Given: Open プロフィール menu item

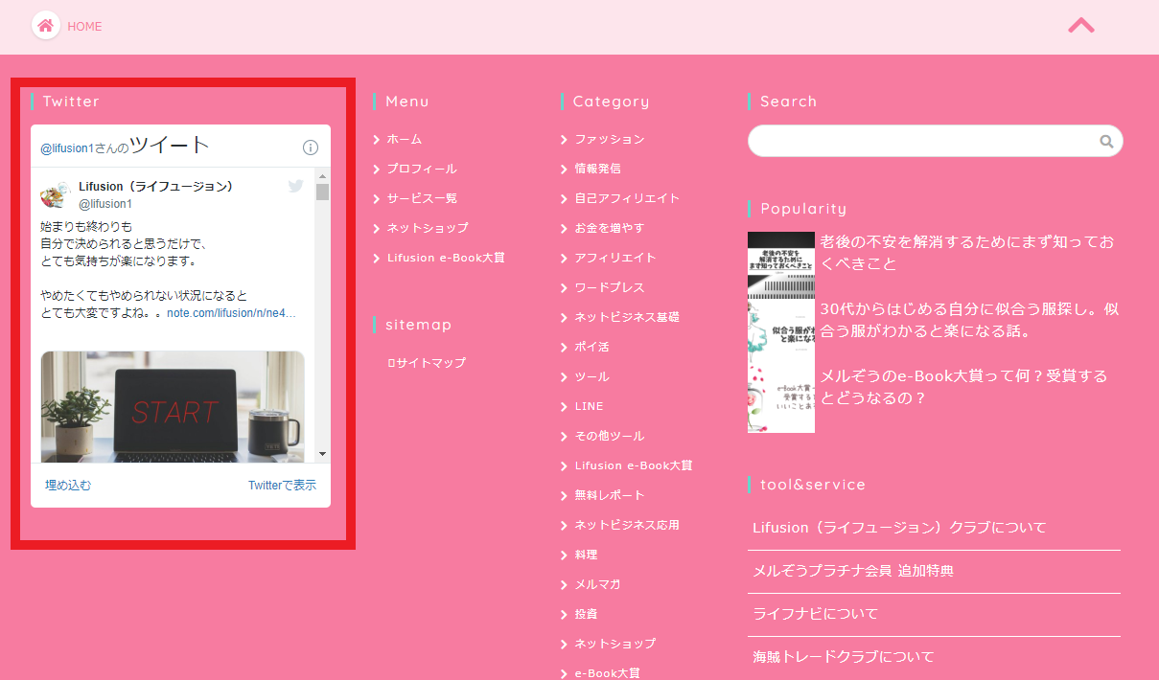Looking at the screenshot, I should pyautogui.click(x=422, y=169).
